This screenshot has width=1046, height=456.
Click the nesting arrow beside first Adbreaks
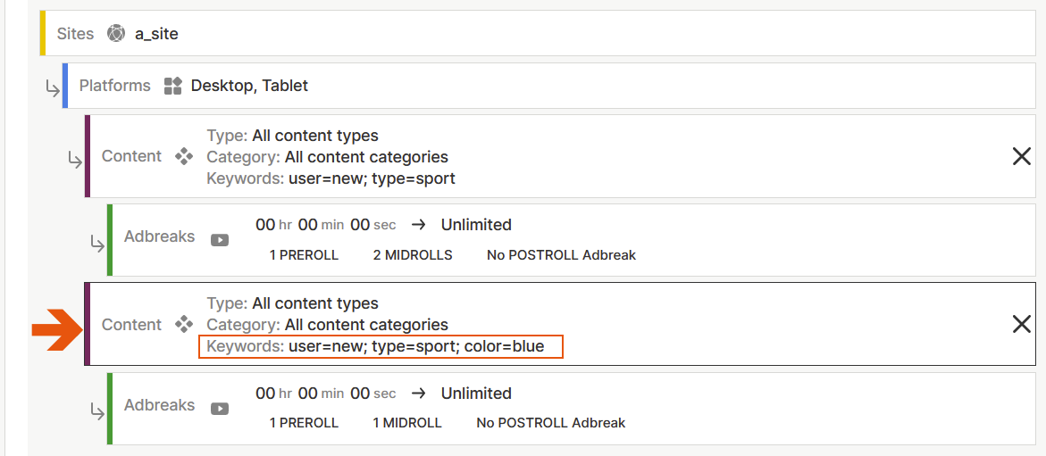click(x=98, y=241)
